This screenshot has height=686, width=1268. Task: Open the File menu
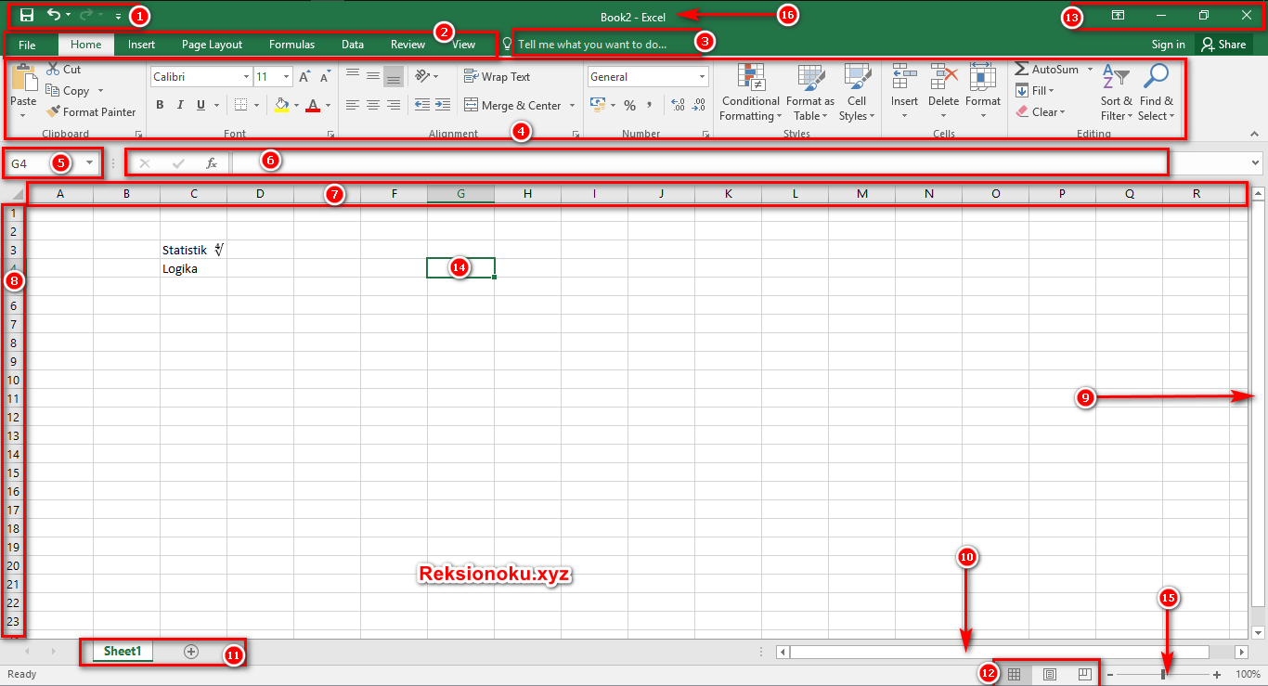28,44
